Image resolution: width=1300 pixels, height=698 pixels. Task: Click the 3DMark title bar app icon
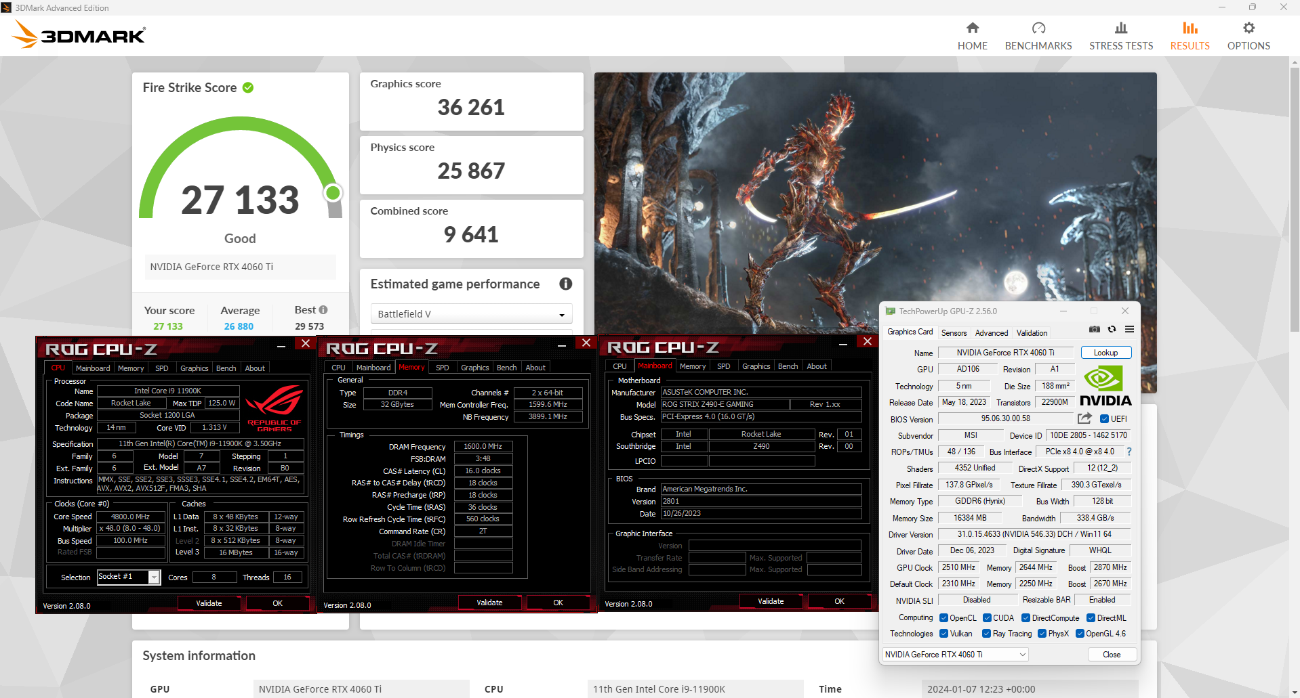point(6,7)
